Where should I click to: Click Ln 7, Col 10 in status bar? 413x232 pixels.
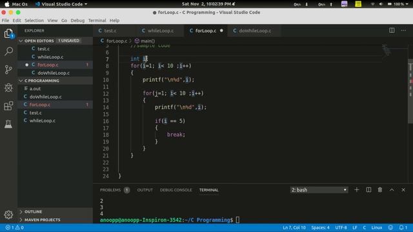point(294,227)
